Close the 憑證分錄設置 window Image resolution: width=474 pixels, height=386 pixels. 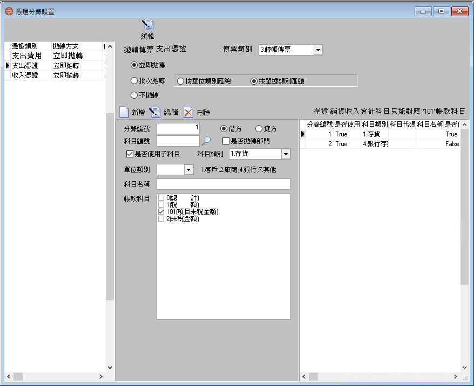point(460,11)
